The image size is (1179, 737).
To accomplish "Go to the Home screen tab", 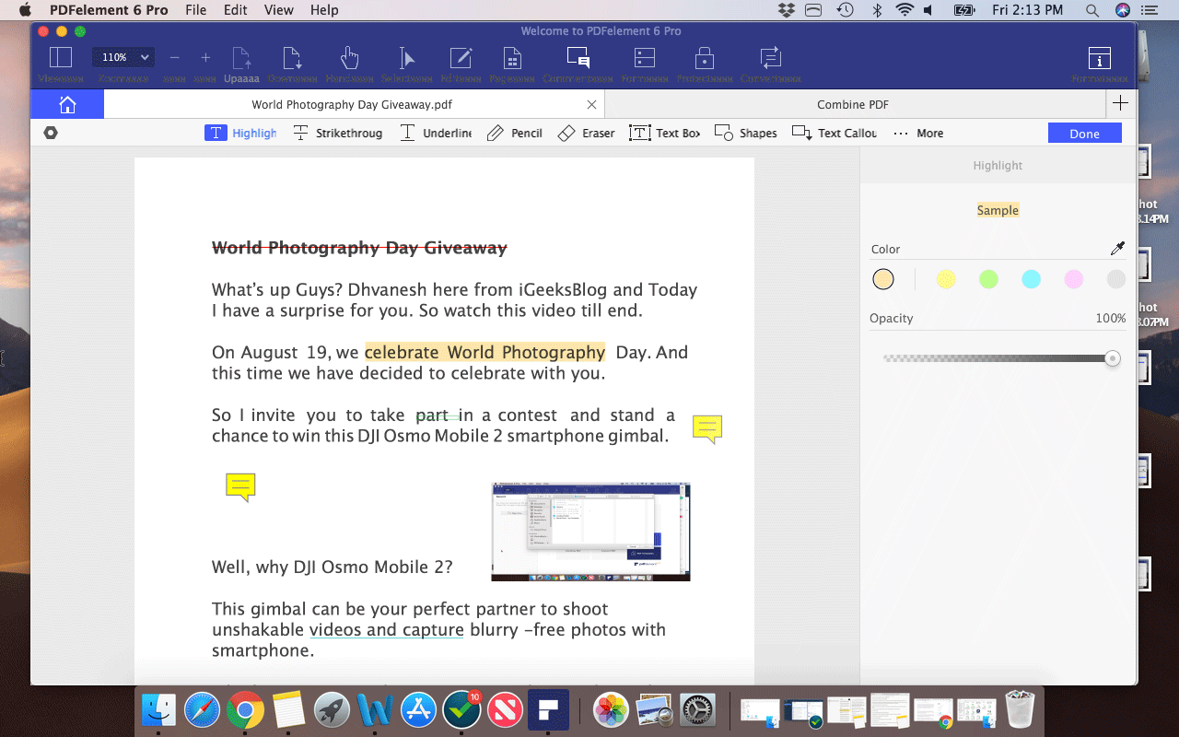I will coord(67,104).
